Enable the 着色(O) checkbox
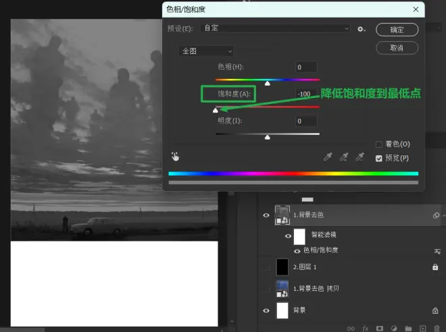The image size is (446, 332). tap(379, 144)
